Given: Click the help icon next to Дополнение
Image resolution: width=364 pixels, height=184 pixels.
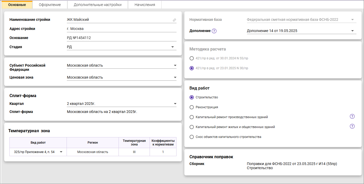Looking at the screenshot, I should click(x=214, y=31).
